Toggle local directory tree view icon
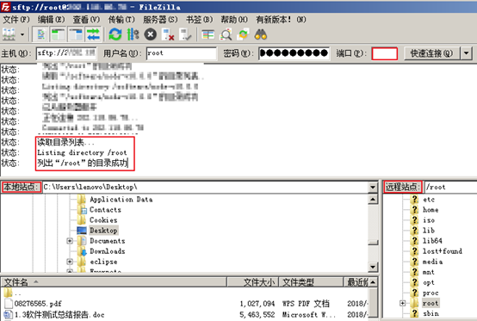 (58, 34)
